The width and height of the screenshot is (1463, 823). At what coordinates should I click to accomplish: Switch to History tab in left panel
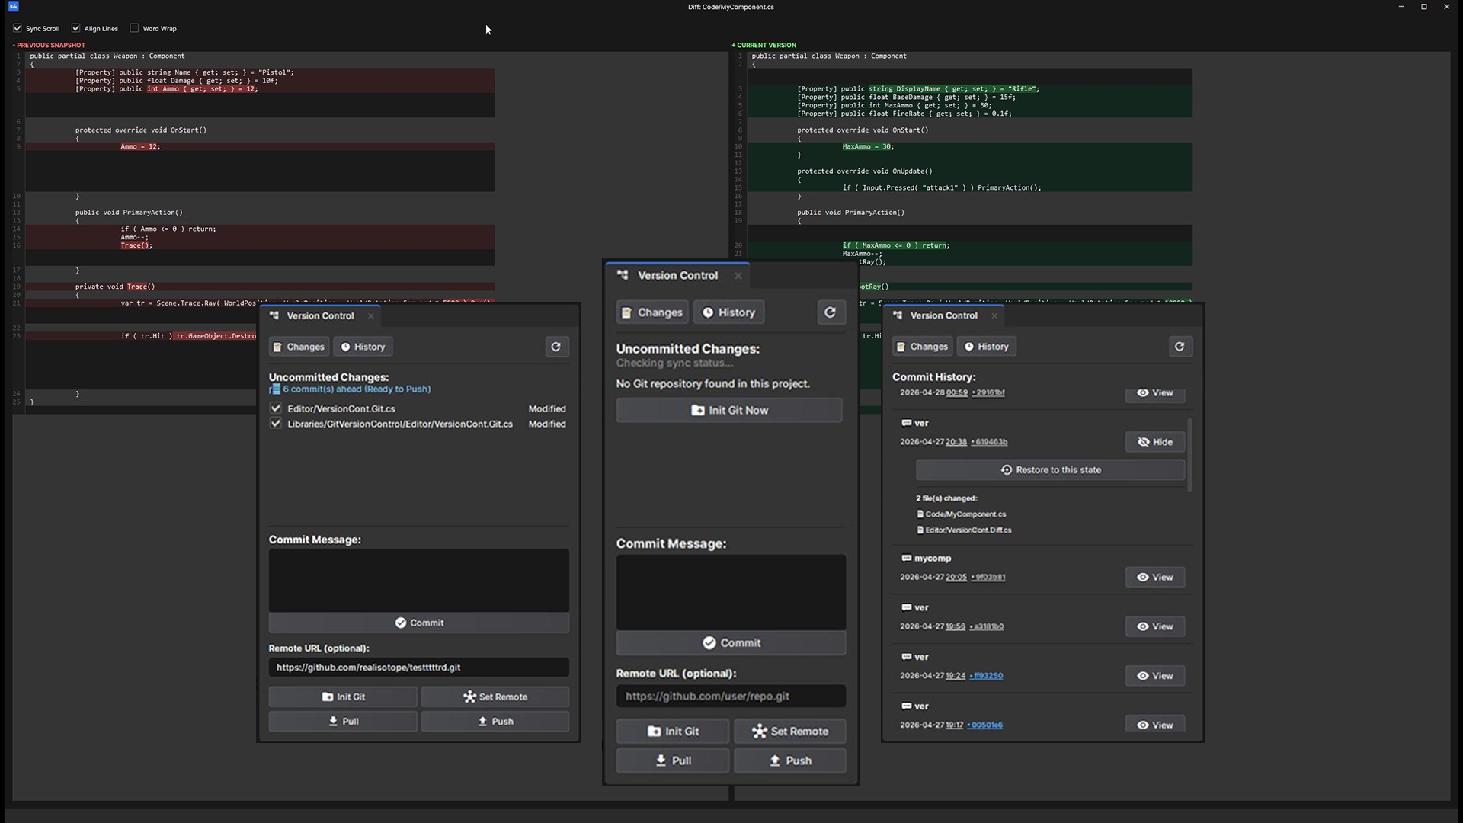(363, 347)
